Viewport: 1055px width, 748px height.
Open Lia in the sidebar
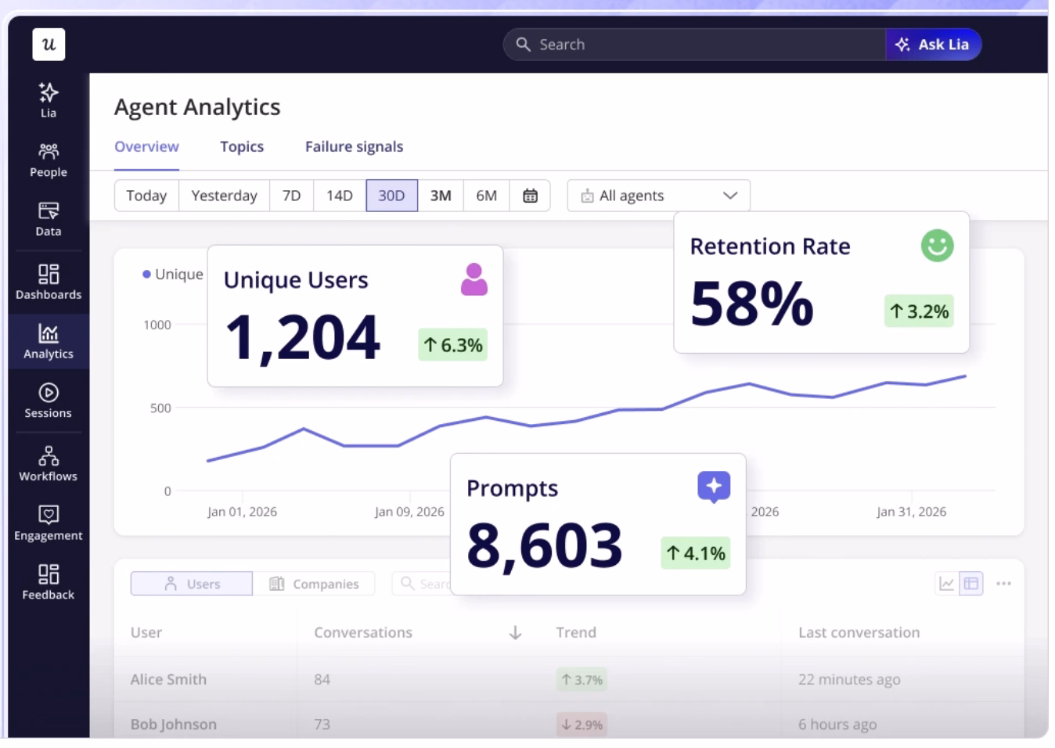click(49, 100)
